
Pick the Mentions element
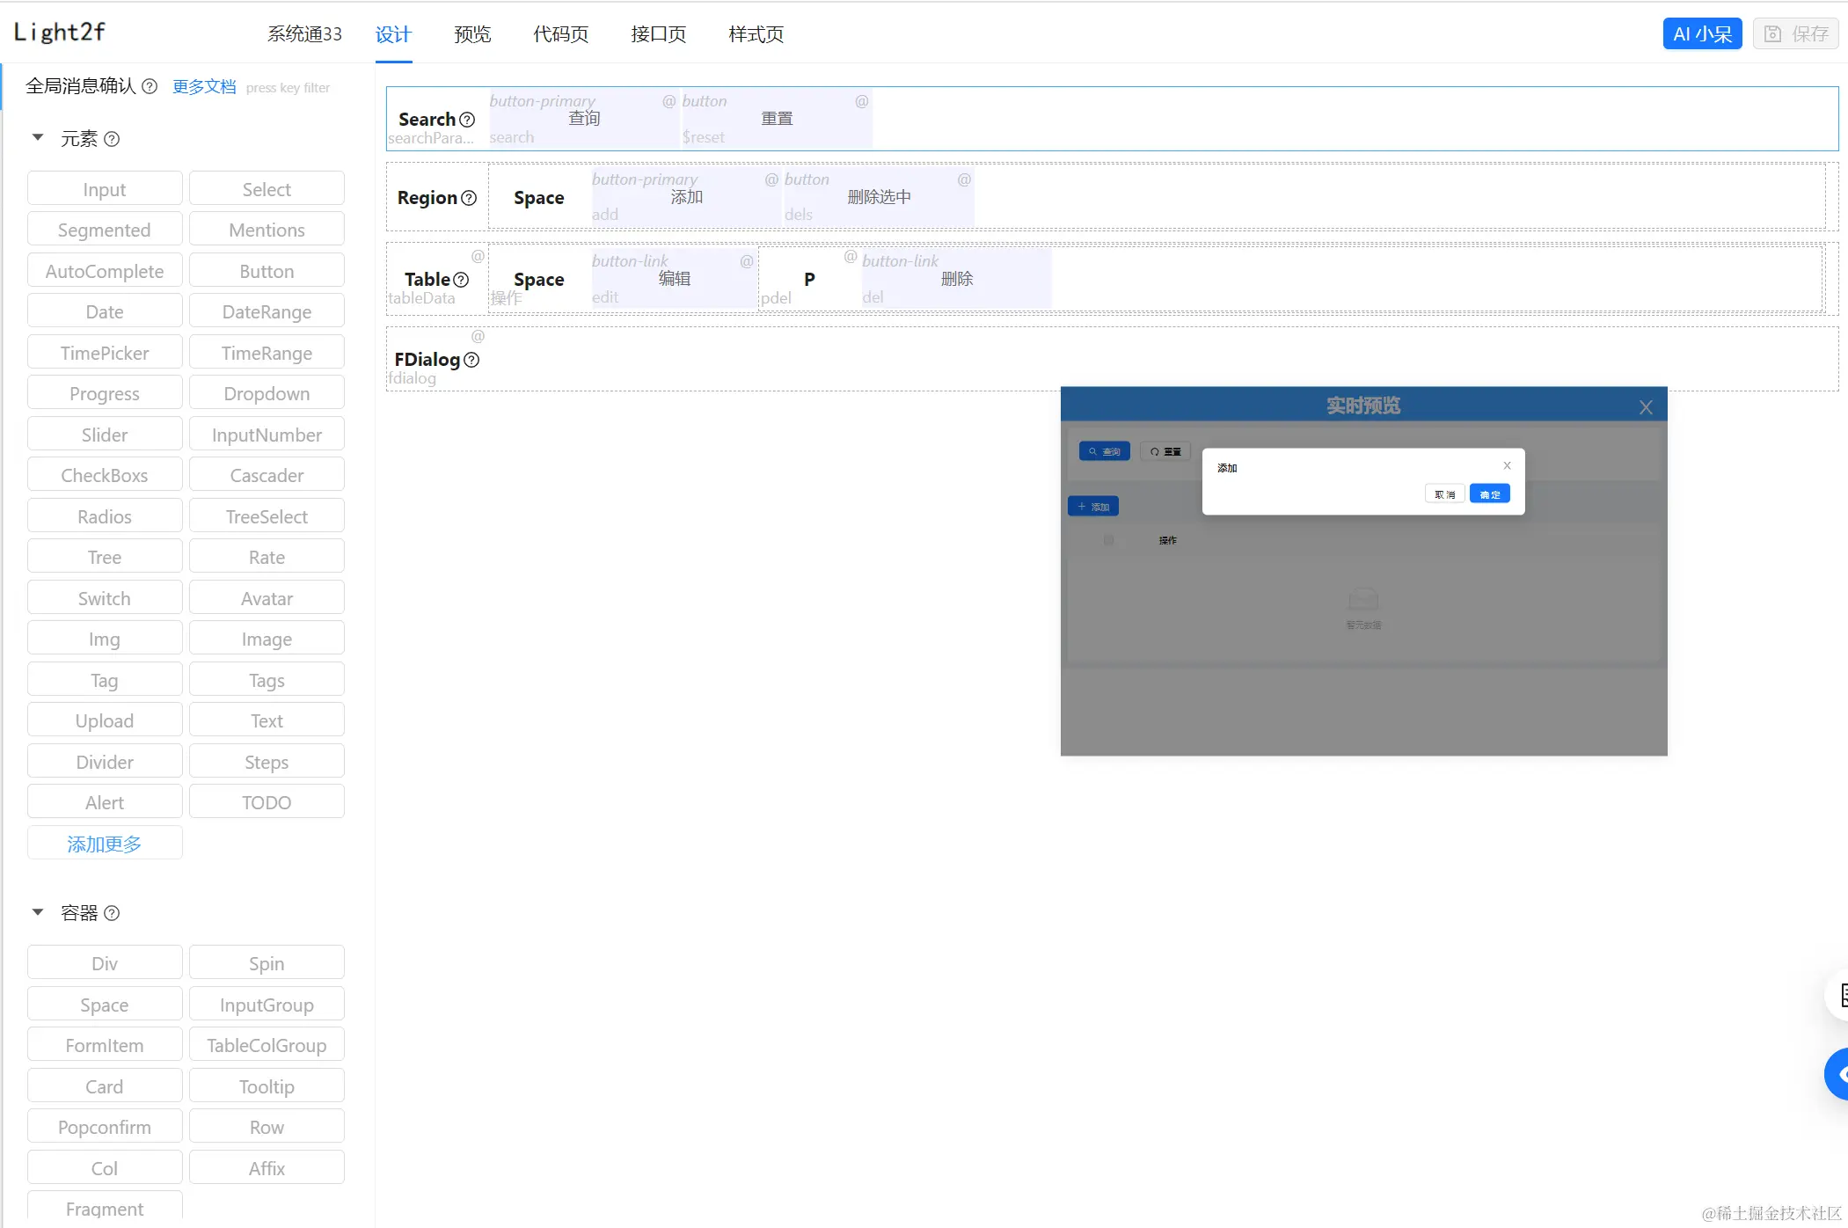click(267, 230)
